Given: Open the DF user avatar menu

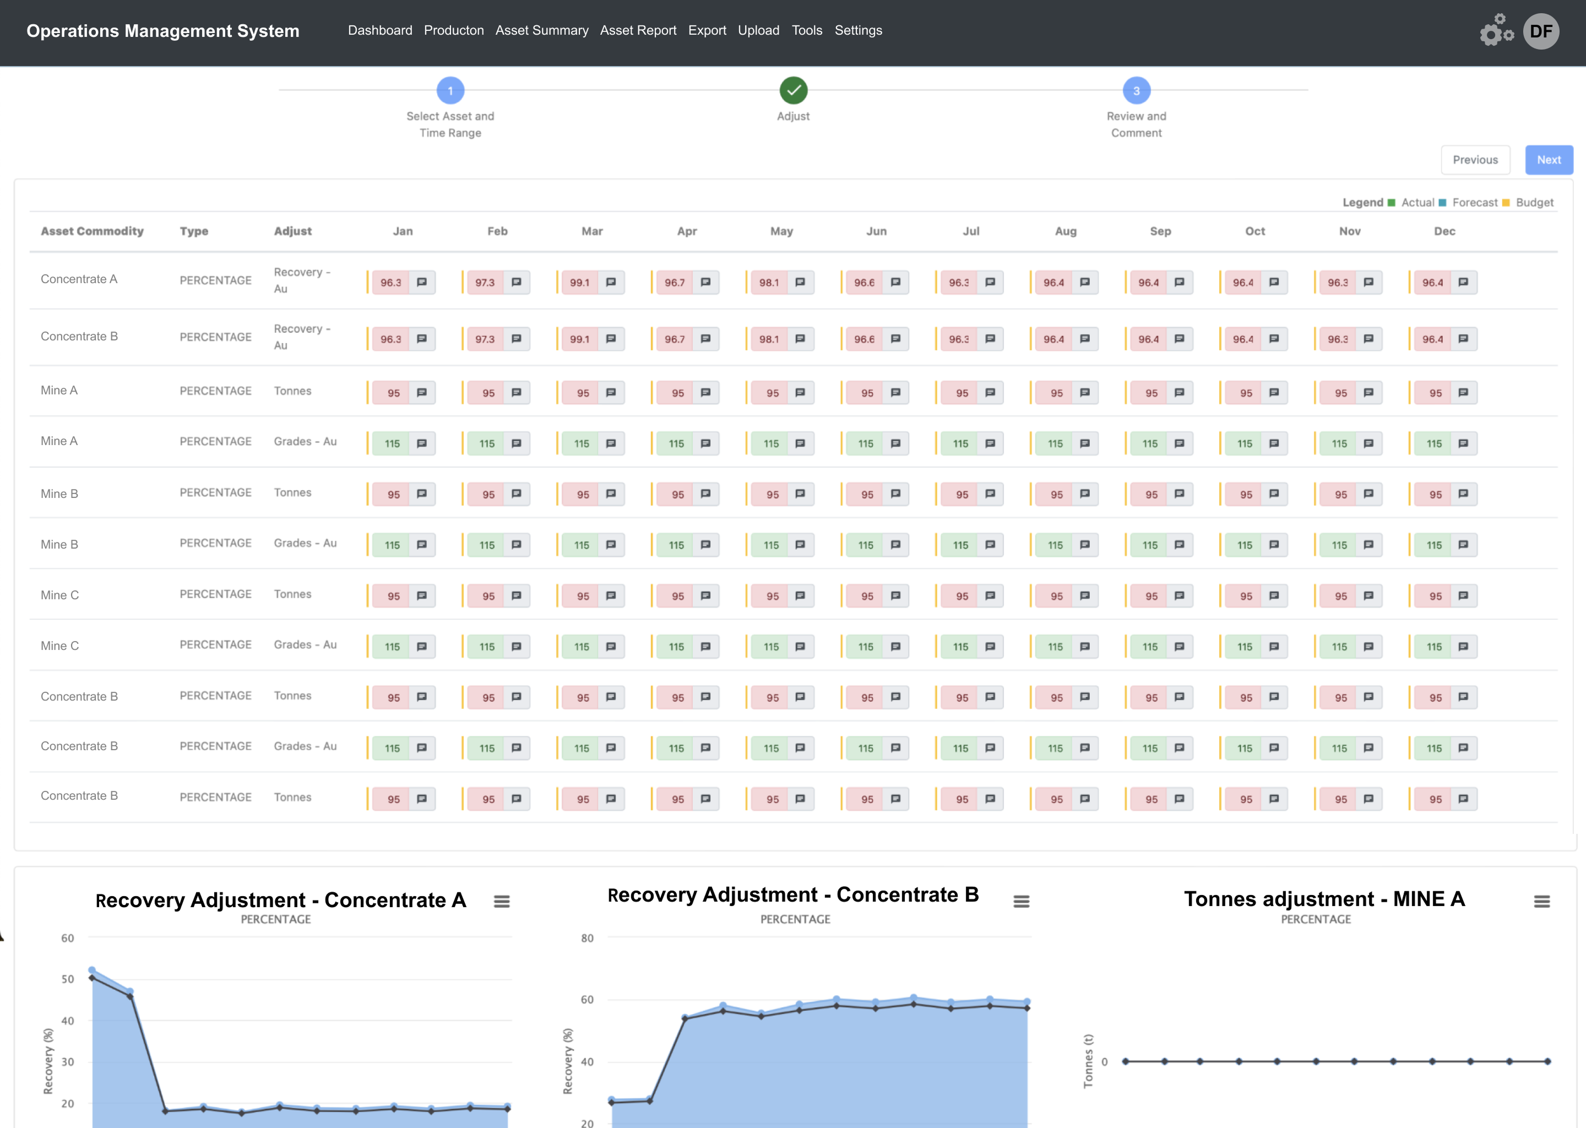Looking at the screenshot, I should (x=1540, y=31).
